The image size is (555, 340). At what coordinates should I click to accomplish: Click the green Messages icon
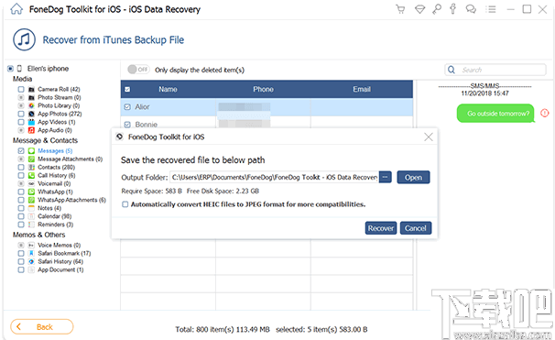(31, 151)
